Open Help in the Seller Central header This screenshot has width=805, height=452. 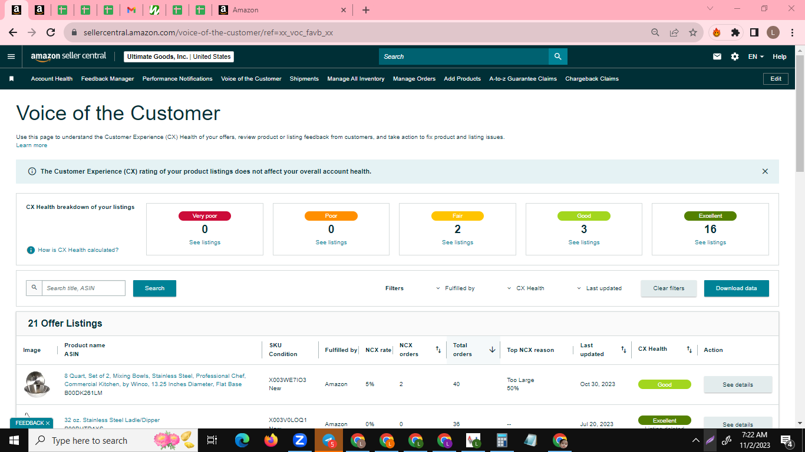780,56
